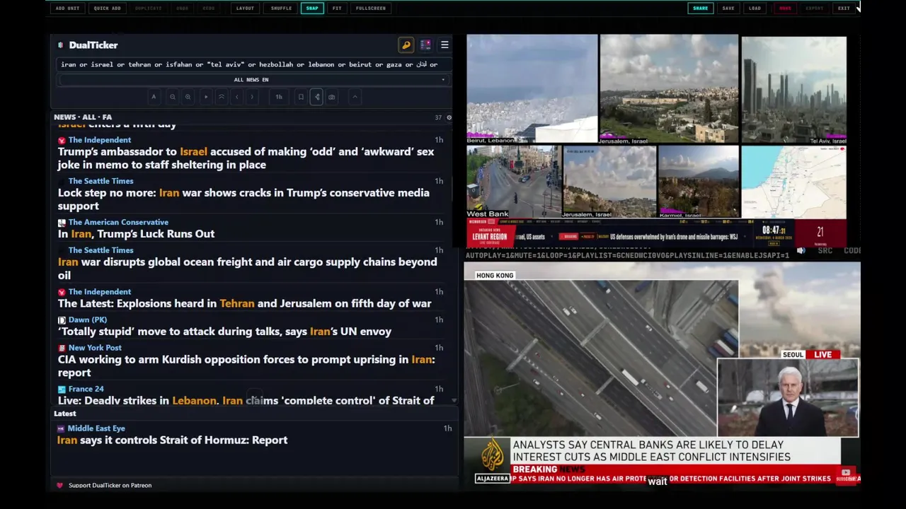Open the DualTicker hamburger menu
Screen dimensions: 906x509
point(445,45)
